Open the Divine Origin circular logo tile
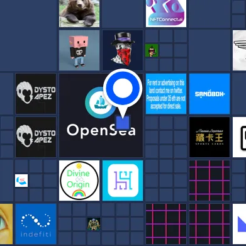Image resolution: width=246 pixels, height=246 pixels. [79, 181]
